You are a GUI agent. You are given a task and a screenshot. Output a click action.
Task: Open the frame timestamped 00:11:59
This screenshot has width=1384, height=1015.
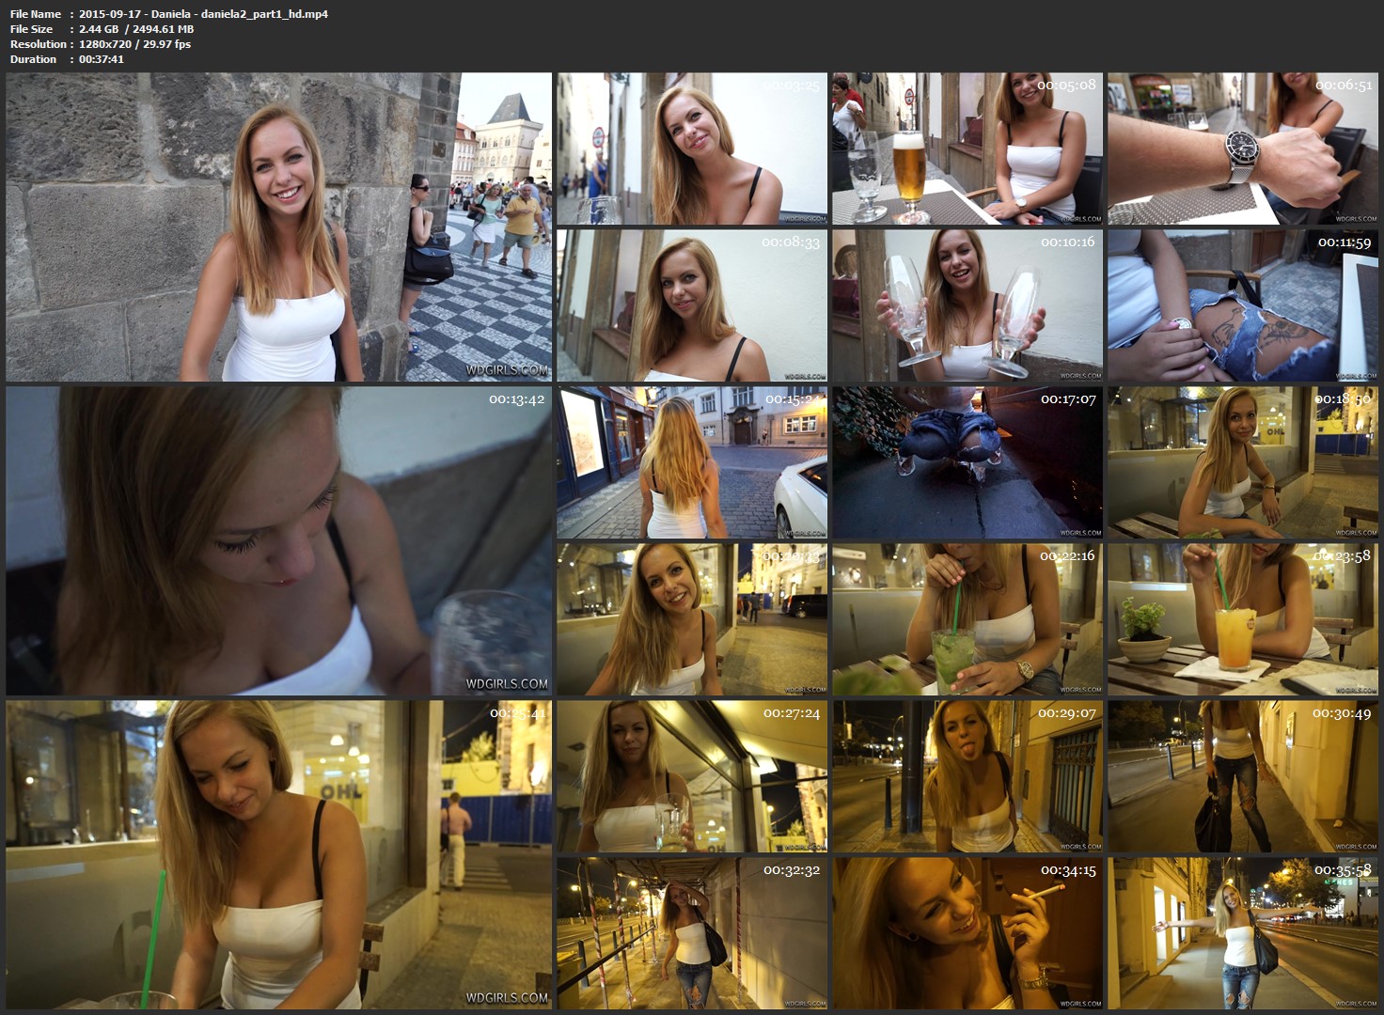tap(1242, 305)
